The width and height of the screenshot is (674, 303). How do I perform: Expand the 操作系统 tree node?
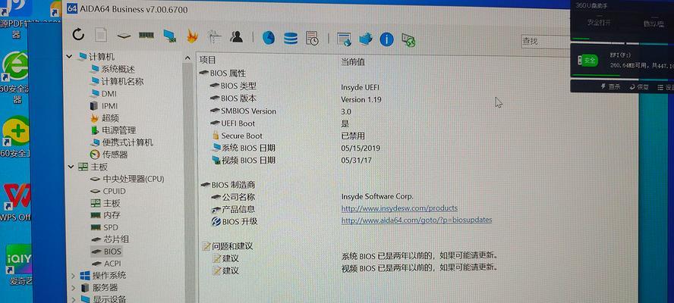pos(73,276)
